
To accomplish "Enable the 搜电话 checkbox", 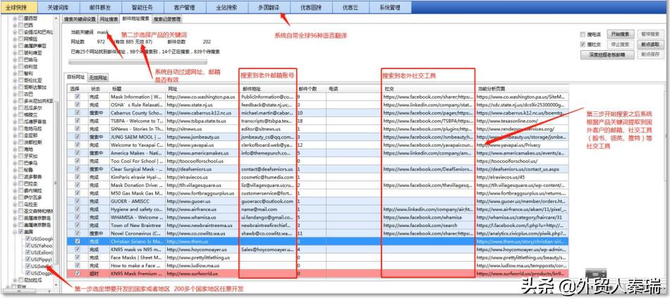I will click(583, 34).
